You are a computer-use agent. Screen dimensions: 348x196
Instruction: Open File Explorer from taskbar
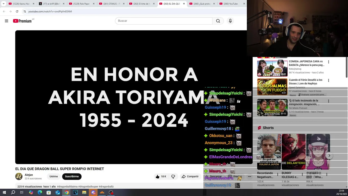click(84, 192)
